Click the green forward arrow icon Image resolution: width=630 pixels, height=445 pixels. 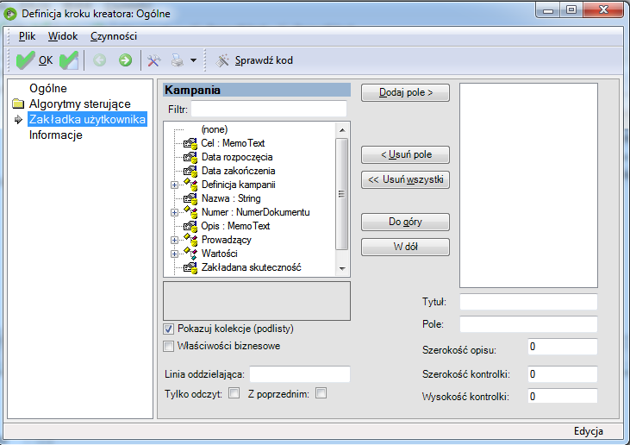click(x=125, y=60)
